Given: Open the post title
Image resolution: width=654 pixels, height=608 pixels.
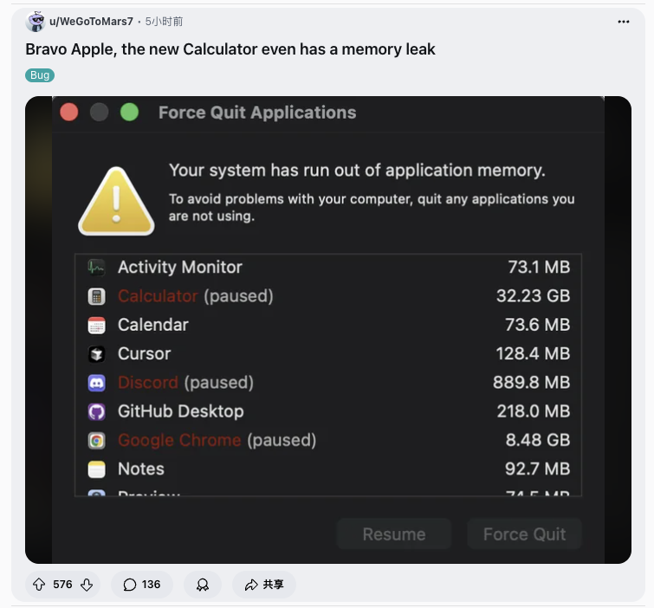Looking at the screenshot, I should (230, 49).
